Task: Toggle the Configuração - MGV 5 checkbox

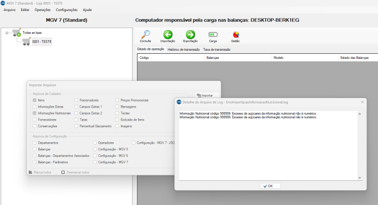Action: tap(95, 149)
